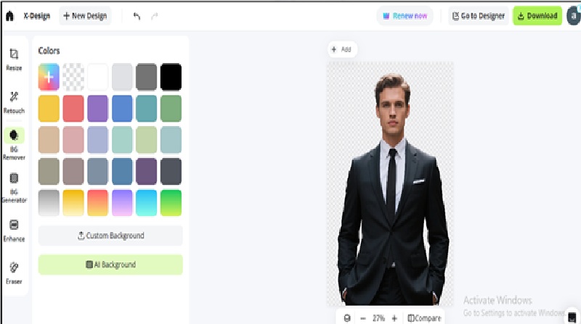581x324 pixels.
Task: Select the Resize tool
Action: 14,59
